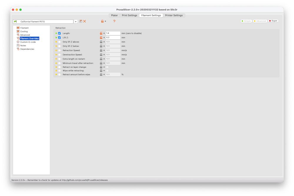Uncheck the Length override checkbox
The image size is (294, 196).
pyautogui.click(x=59, y=33)
